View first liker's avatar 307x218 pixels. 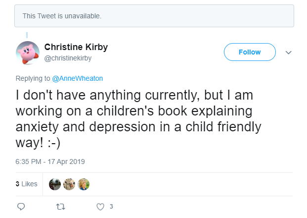coord(54,184)
